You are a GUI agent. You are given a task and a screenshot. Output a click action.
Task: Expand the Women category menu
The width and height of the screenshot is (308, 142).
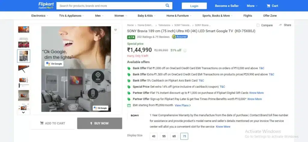[x=121, y=16]
